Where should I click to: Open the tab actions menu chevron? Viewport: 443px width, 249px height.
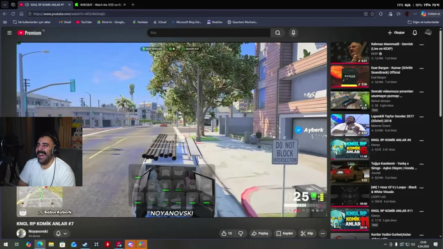coord(4,4)
